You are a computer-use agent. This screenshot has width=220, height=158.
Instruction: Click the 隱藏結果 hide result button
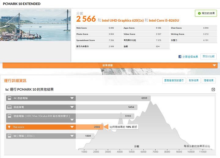[209, 81]
